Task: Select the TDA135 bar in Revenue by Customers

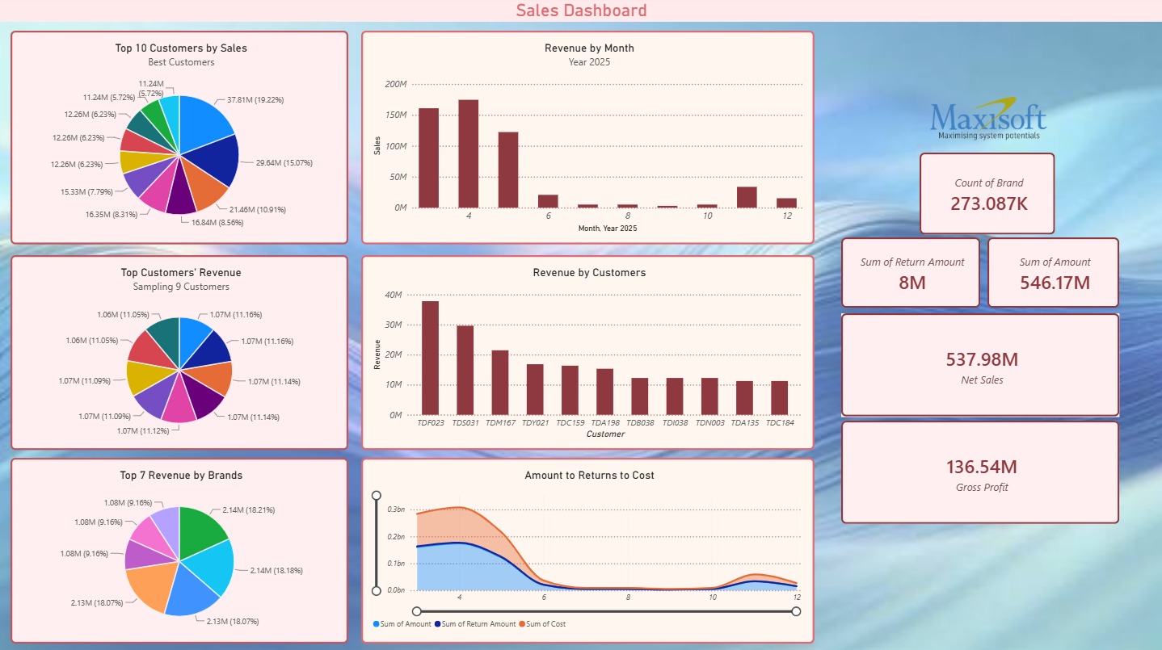Action: click(744, 398)
